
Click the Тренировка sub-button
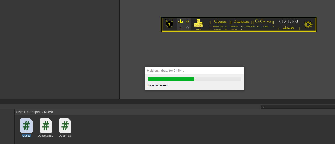pos(233,26)
